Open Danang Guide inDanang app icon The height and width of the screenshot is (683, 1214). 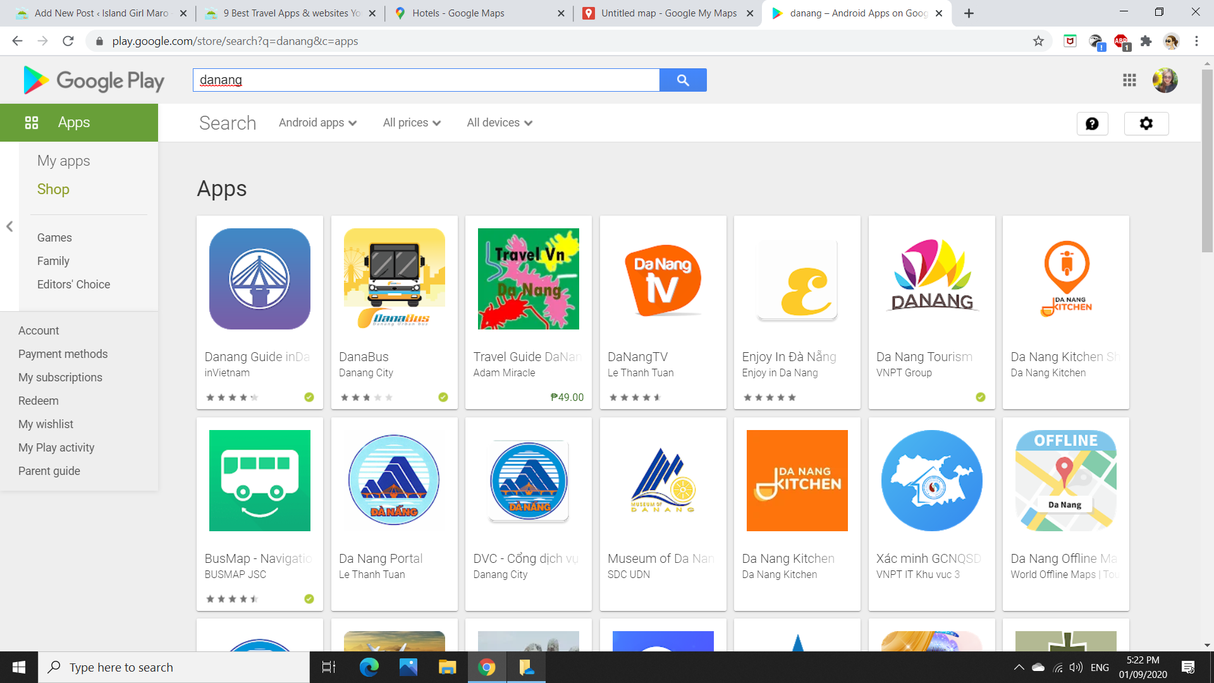260,279
